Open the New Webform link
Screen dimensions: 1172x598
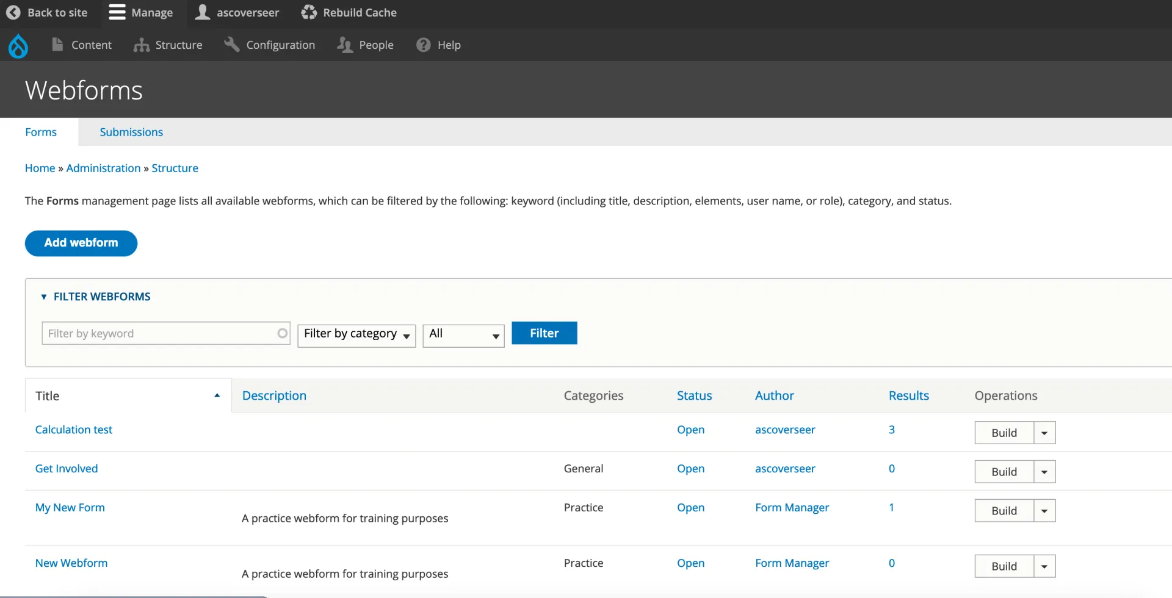(71, 563)
